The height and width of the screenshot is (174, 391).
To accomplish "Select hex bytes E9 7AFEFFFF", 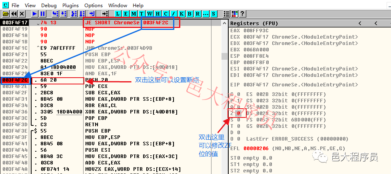I will 58,48.
